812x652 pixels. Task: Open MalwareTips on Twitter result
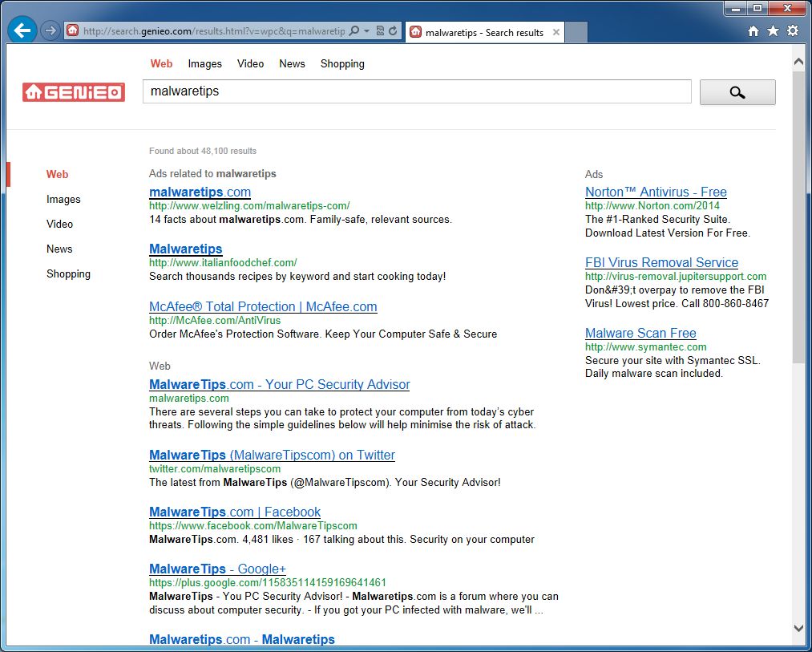click(272, 455)
